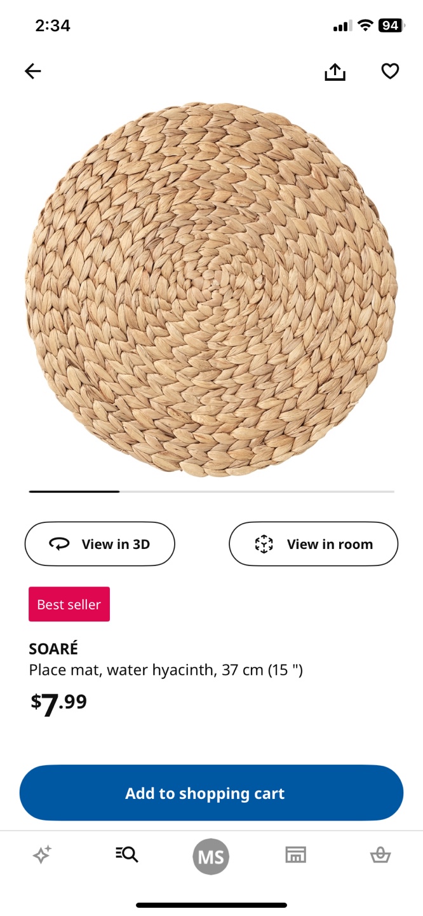Viewport: 423px width, 916px height.
Task: Launch View in 3D
Action: (x=100, y=544)
